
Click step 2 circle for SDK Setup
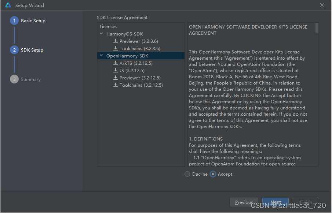pyautogui.click(x=14, y=50)
